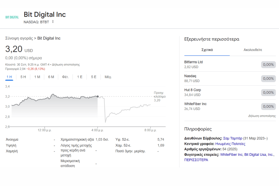Viewport: 279px width, 186px height.
Task: Open the Σαμ Ταμπάρ CEO link
Action: (233, 138)
